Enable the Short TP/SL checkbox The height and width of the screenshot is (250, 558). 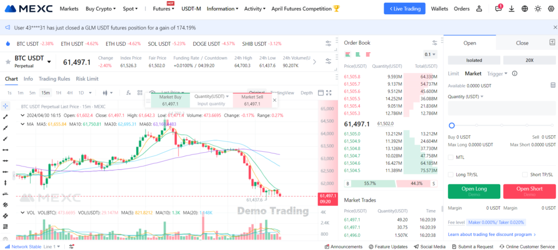[x=525, y=174]
